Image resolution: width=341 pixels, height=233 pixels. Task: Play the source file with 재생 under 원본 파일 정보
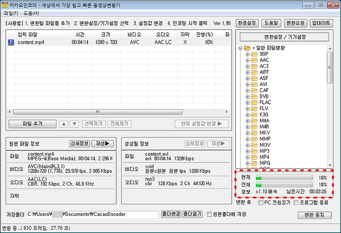coord(103,143)
